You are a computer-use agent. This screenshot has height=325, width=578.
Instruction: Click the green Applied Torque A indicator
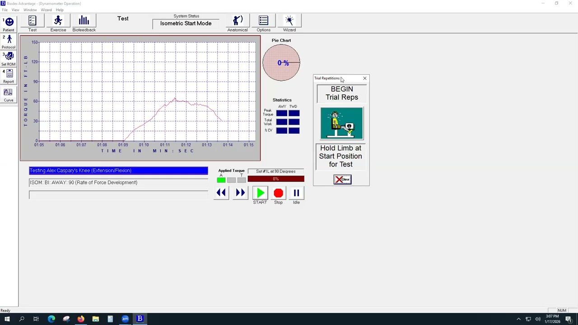coord(221,180)
